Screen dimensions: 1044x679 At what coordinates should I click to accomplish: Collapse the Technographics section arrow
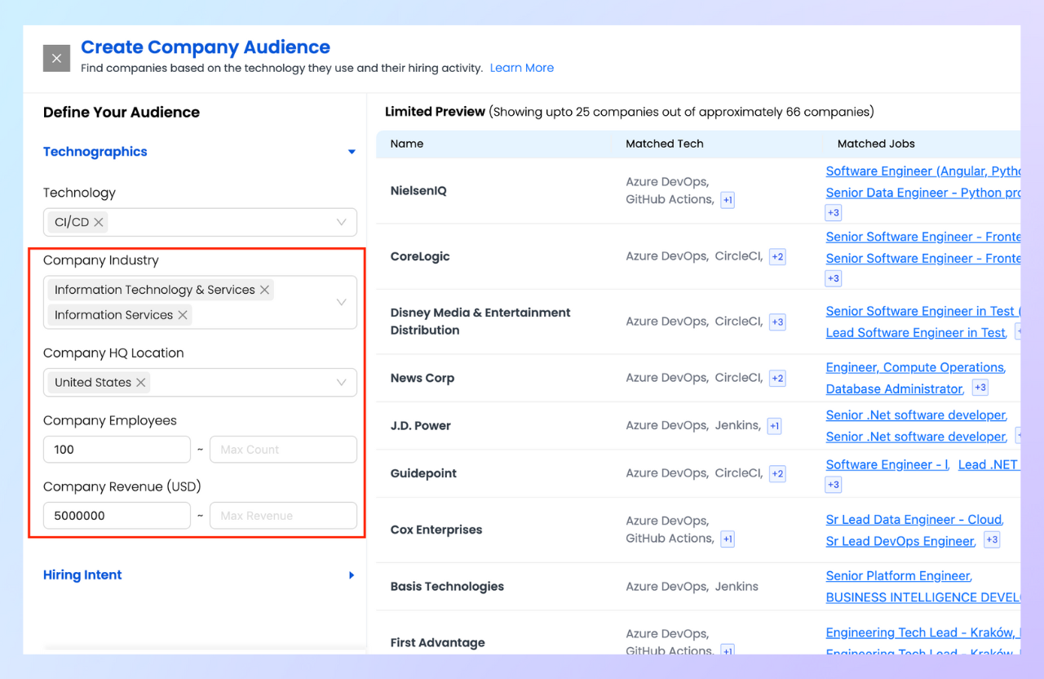tap(352, 152)
